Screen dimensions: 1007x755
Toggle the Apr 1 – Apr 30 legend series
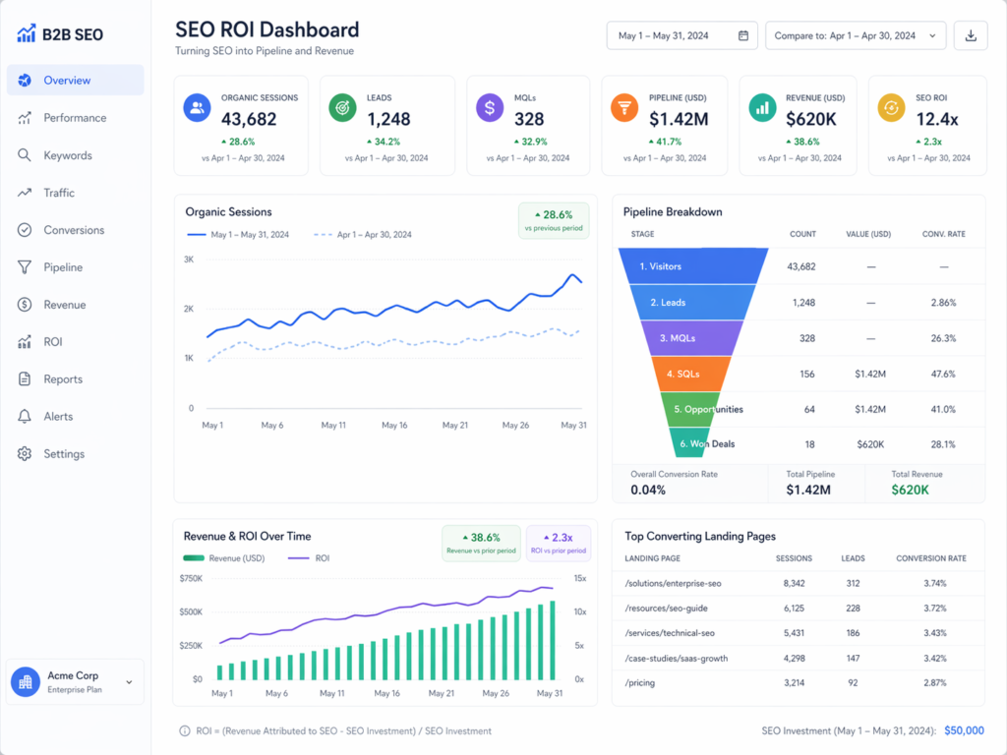(x=362, y=234)
